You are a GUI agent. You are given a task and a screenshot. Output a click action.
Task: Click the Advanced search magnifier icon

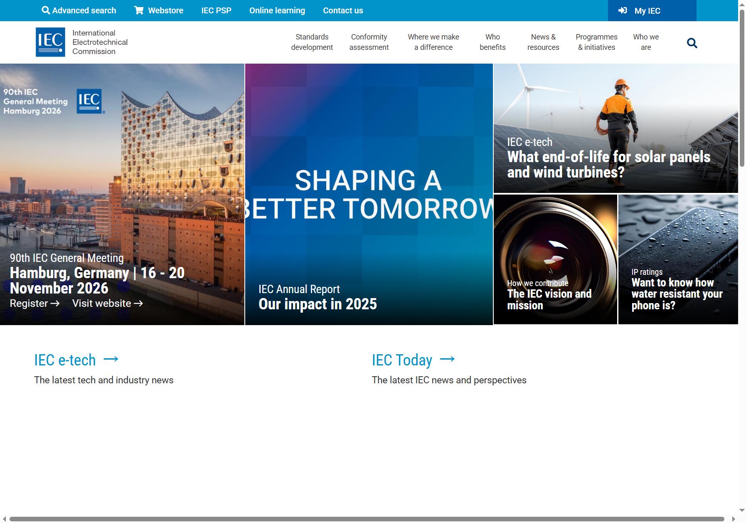[x=46, y=10]
